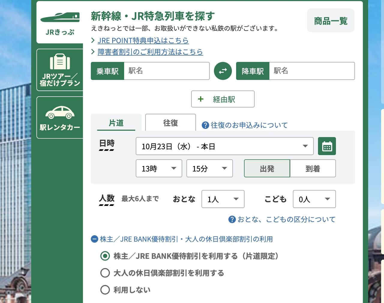Click the question mark icon by おとな、こどもの区分について

[232, 219]
